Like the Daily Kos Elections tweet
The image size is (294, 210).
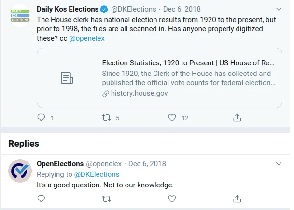pyautogui.click(x=172, y=117)
